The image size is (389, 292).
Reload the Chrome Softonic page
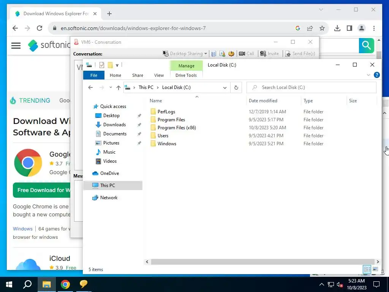(40, 28)
